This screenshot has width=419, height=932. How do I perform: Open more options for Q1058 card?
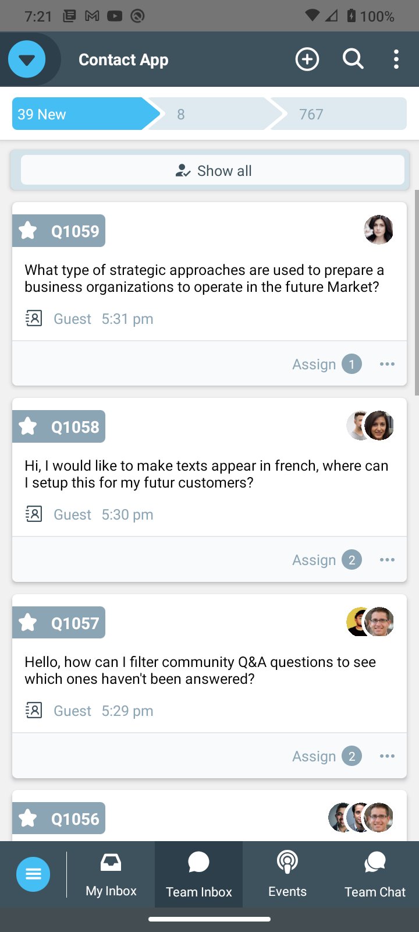387,560
